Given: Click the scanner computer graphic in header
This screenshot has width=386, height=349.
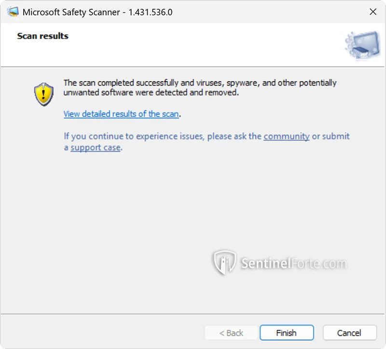Looking at the screenshot, I should tap(362, 46).
